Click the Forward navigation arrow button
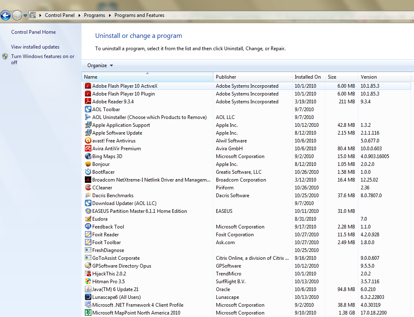The width and height of the screenshot is (414, 317). click(x=17, y=15)
